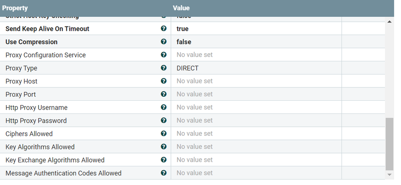Click help icon next to Proxy Port
This screenshot has height=185, width=401.
(x=164, y=94)
